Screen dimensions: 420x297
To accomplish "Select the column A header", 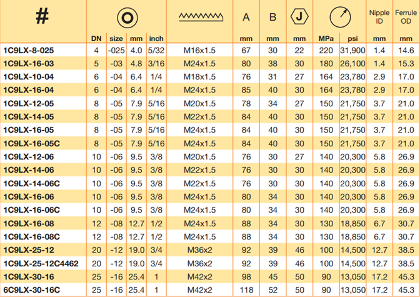I will tap(246, 17).
